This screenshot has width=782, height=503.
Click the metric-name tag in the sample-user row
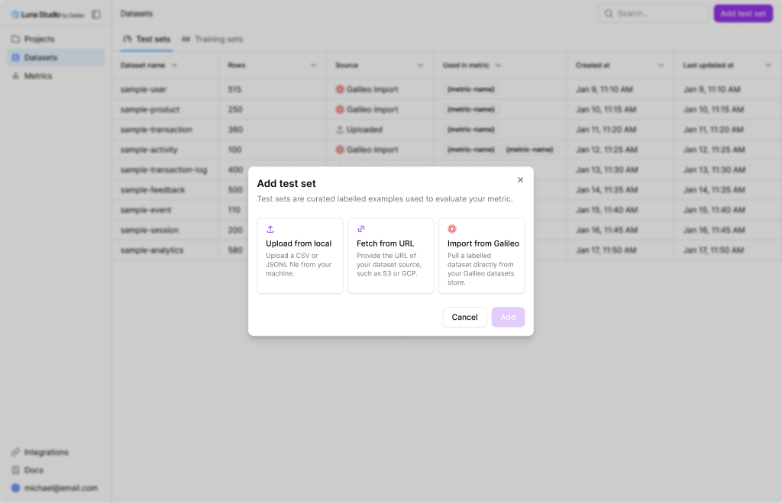[x=470, y=89]
